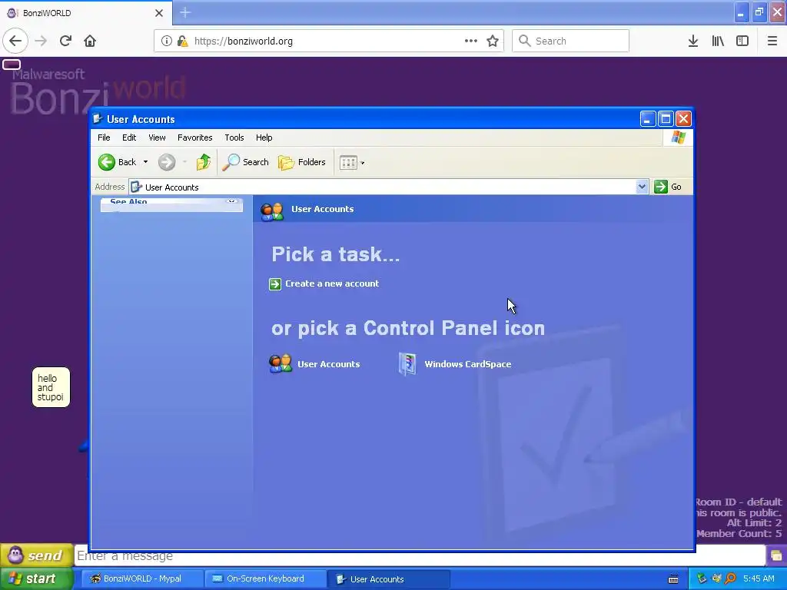Click User Accounts taskbar button
The image size is (787, 590).
click(388, 579)
